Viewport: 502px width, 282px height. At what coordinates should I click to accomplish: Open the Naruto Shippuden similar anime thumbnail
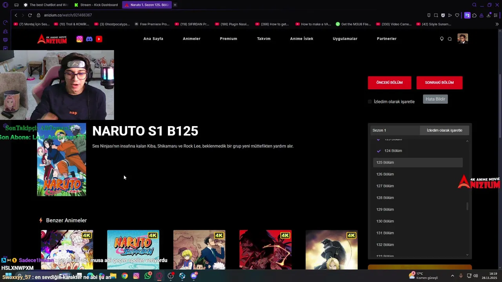pos(133,250)
